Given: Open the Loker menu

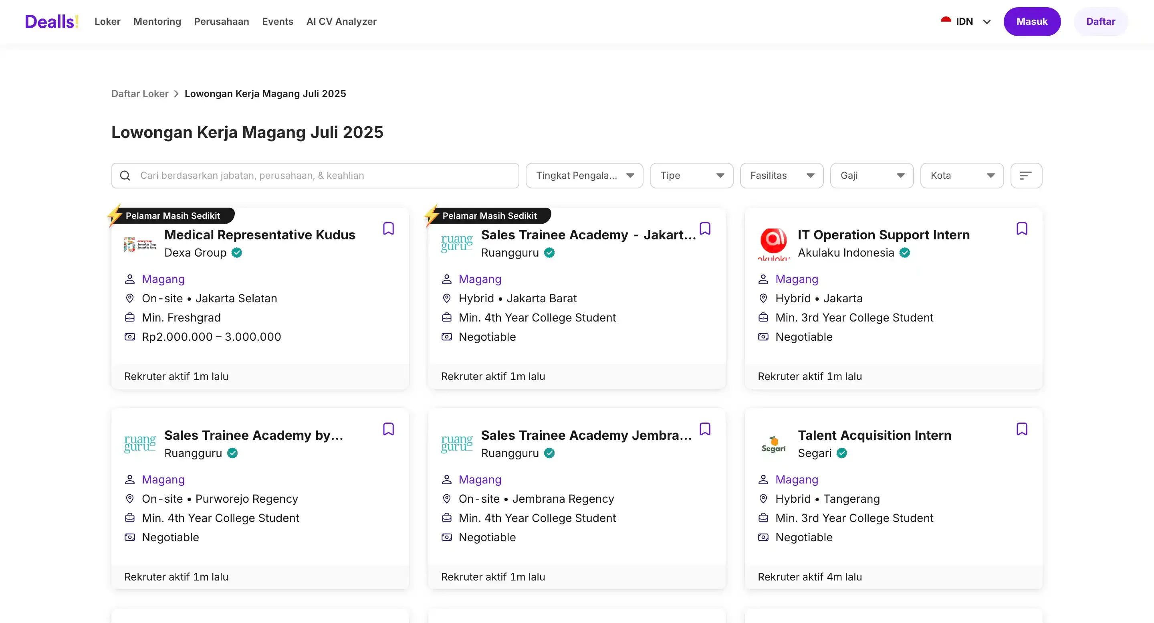Looking at the screenshot, I should pos(107,22).
